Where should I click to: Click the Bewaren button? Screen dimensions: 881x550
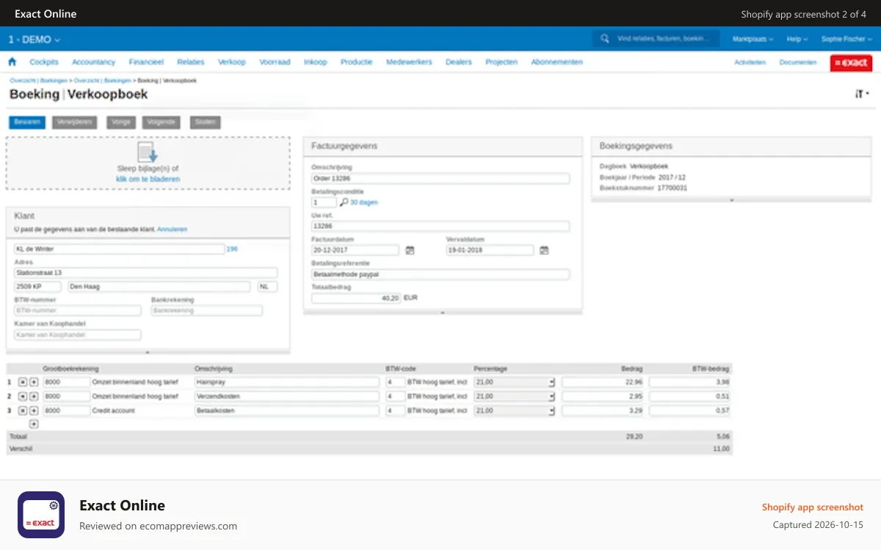pyautogui.click(x=26, y=122)
